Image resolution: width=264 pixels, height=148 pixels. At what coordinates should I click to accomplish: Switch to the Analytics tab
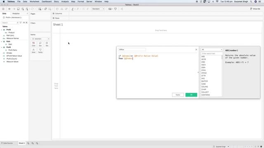pos(16,14)
